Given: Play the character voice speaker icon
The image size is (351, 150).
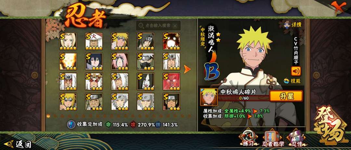Looking at the screenshot, I should [x=296, y=71].
